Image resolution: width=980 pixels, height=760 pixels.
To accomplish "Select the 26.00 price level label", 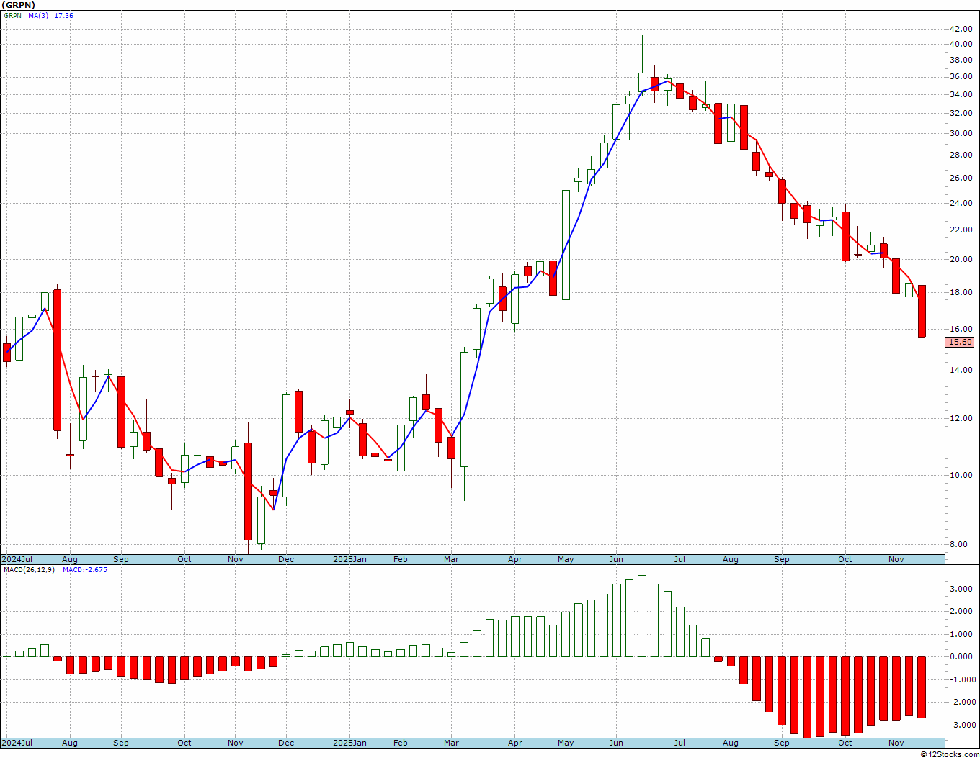I will tap(960, 178).
